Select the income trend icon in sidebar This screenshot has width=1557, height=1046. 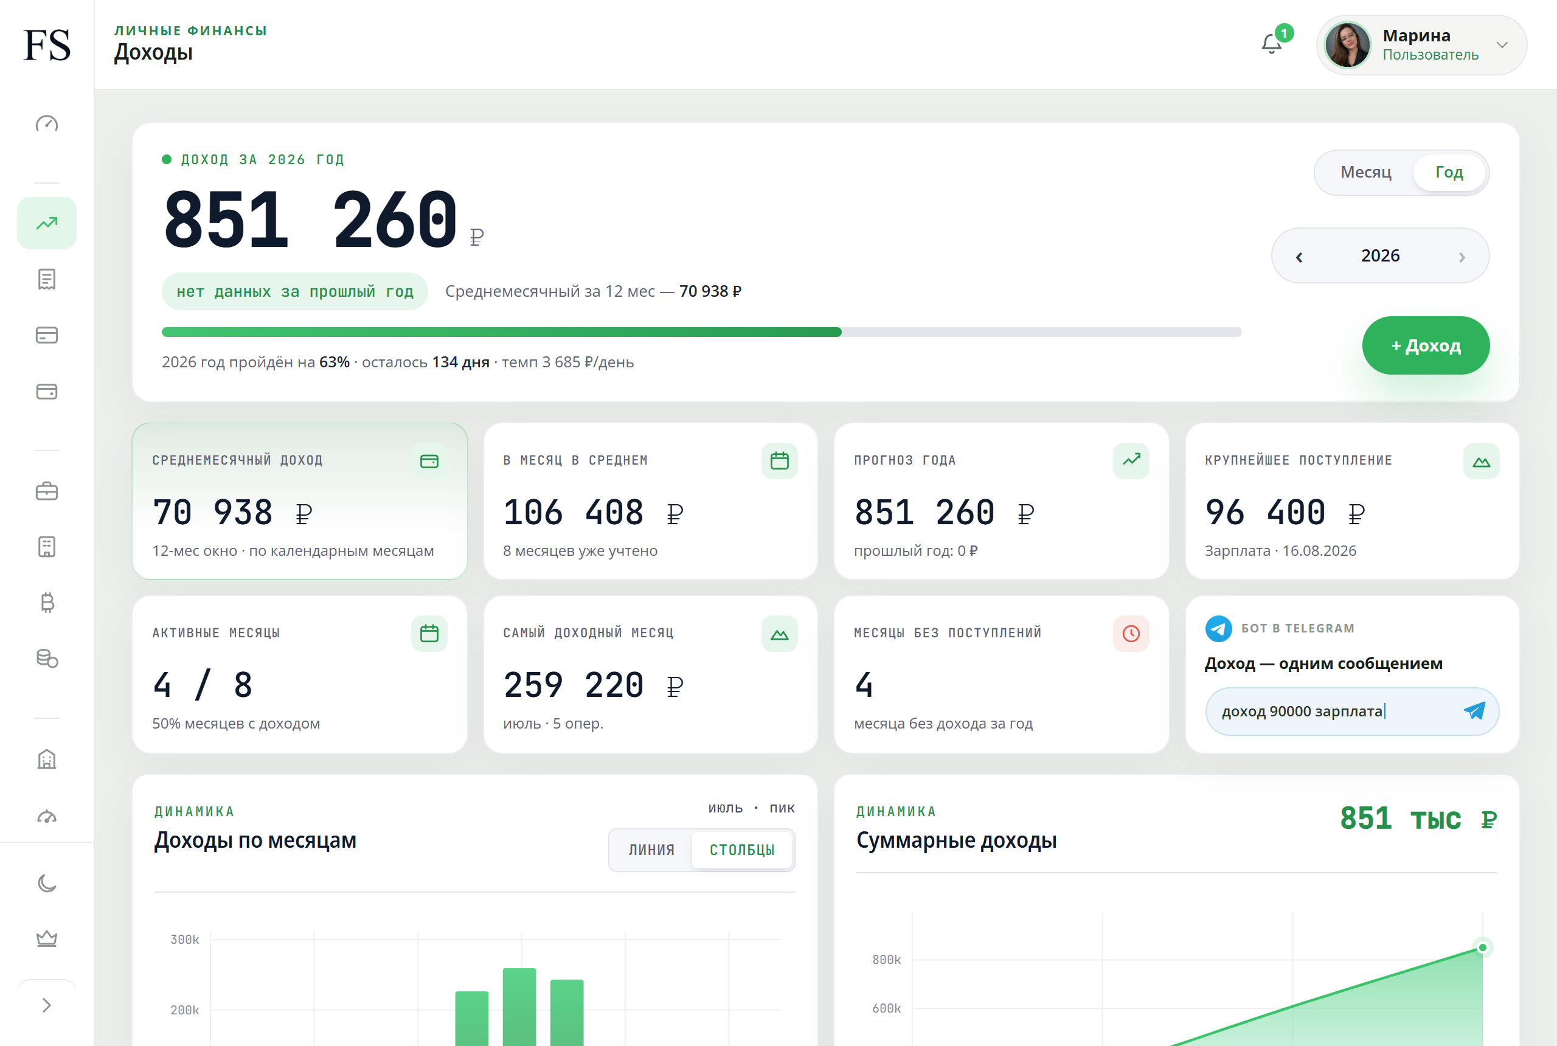[47, 223]
